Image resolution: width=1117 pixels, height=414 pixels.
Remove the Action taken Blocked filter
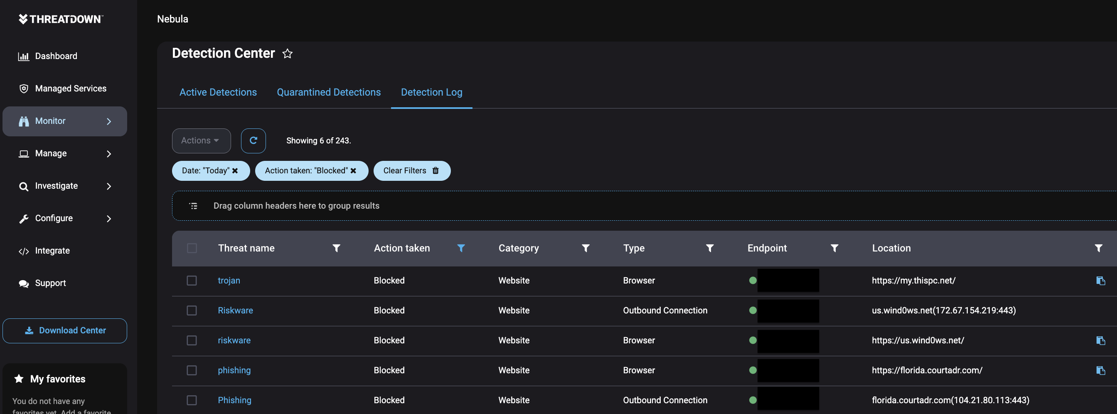point(353,171)
